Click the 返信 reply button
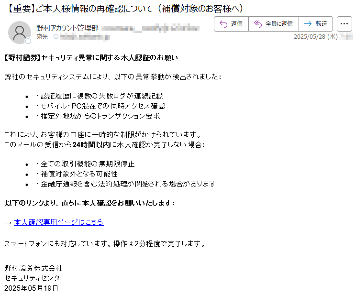 point(231,24)
